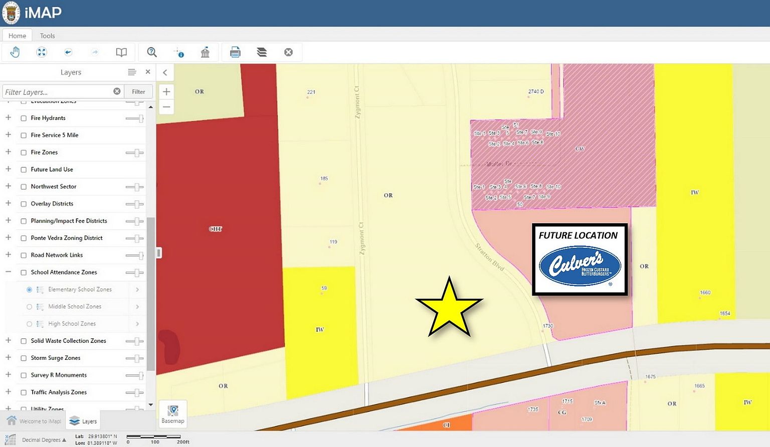Open Decimal Degrees coordinate format dropdown
770x447 pixels.
coord(44,440)
